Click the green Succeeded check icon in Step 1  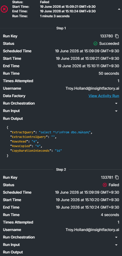95,44
